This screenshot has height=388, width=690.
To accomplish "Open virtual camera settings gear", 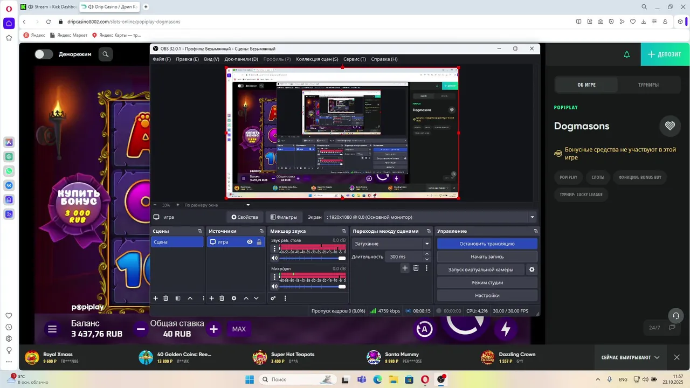I will pyautogui.click(x=532, y=269).
